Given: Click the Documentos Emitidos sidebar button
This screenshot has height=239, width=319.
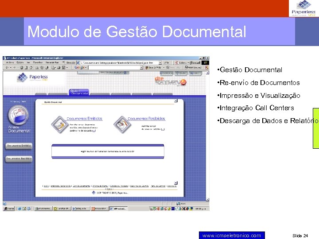Looking at the screenshot, I should click(x=19, y=146).
